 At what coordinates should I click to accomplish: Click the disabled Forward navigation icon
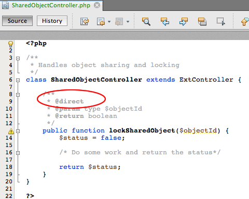click(119, 21)
